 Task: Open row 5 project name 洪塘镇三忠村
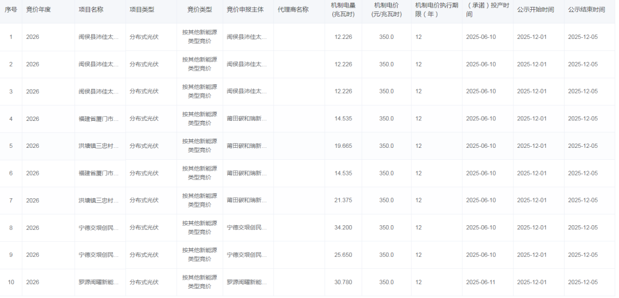99,146
